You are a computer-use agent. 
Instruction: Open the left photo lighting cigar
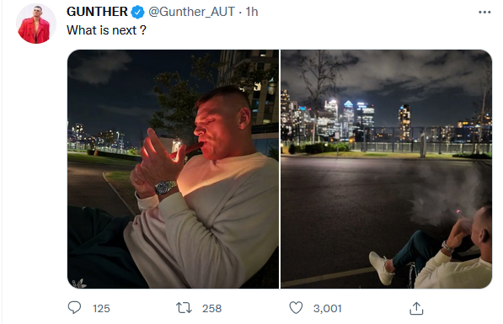click(173, 169)
